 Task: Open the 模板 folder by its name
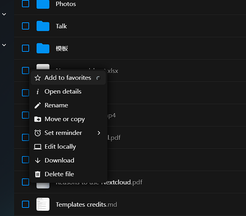[x=62, y=49]
